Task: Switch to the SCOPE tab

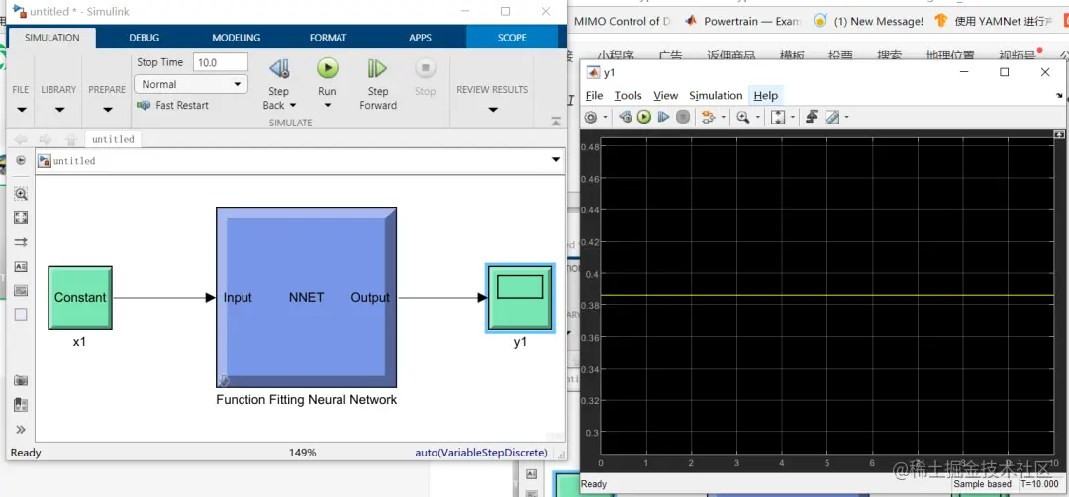Action: [512, 38]
